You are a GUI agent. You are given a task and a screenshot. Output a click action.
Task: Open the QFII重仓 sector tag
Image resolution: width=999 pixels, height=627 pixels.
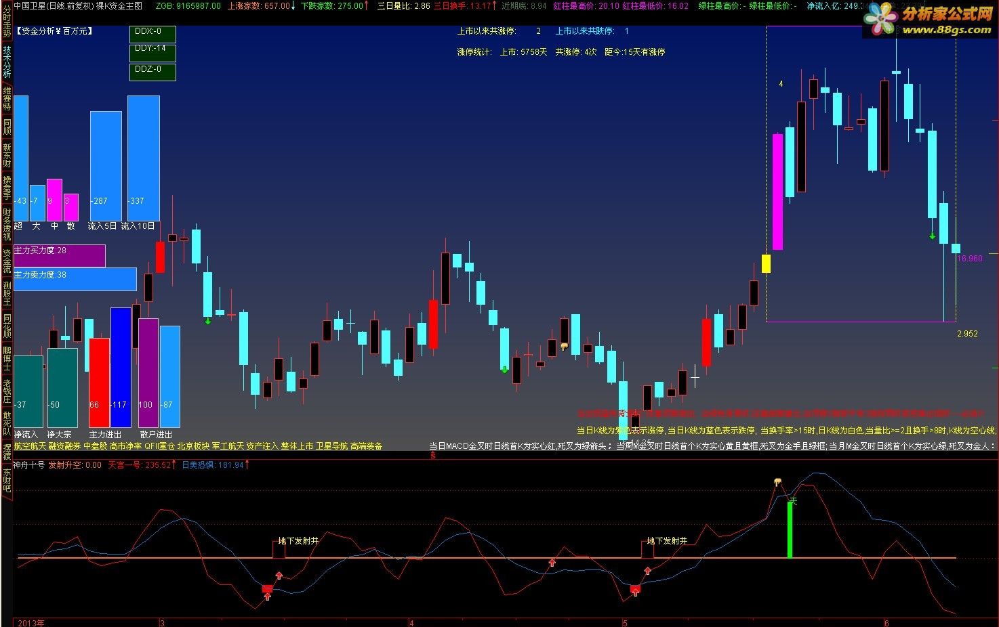pyautogui.click(x=159, y=446)
